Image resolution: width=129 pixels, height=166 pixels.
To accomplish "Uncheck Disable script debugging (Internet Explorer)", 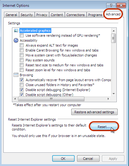I will pyautogui.click(x=22, y=90).
